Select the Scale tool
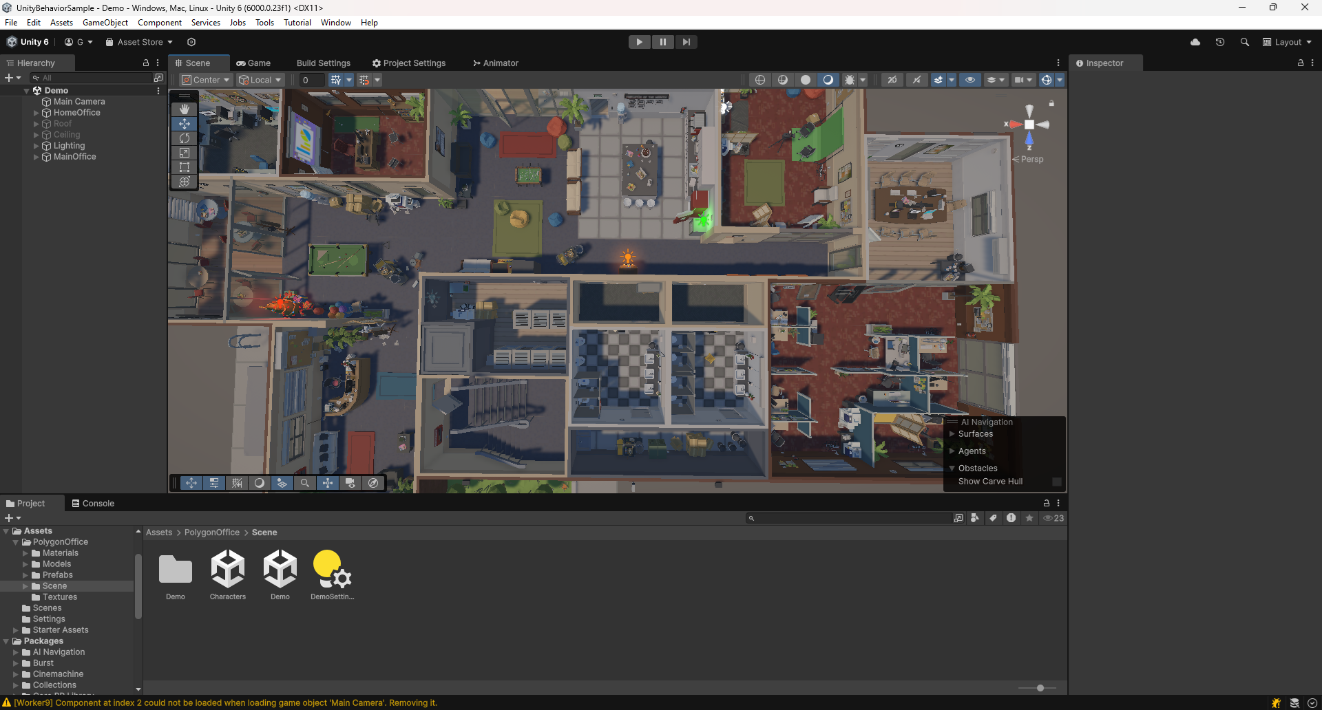This screenshot has width=1322, height=710. pos(185,153)
